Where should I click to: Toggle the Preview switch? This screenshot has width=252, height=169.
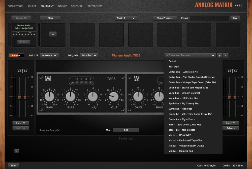[x=16, y=55]
